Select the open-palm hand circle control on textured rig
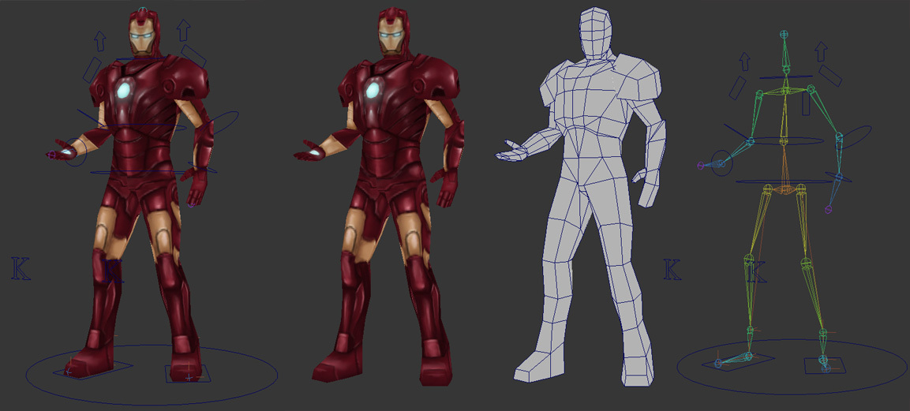 pos(75,152)
